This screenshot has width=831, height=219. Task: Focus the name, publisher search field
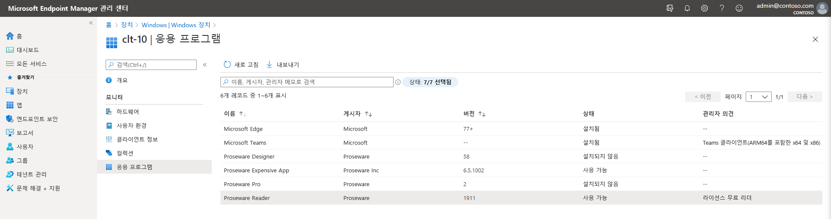point(307,82)
